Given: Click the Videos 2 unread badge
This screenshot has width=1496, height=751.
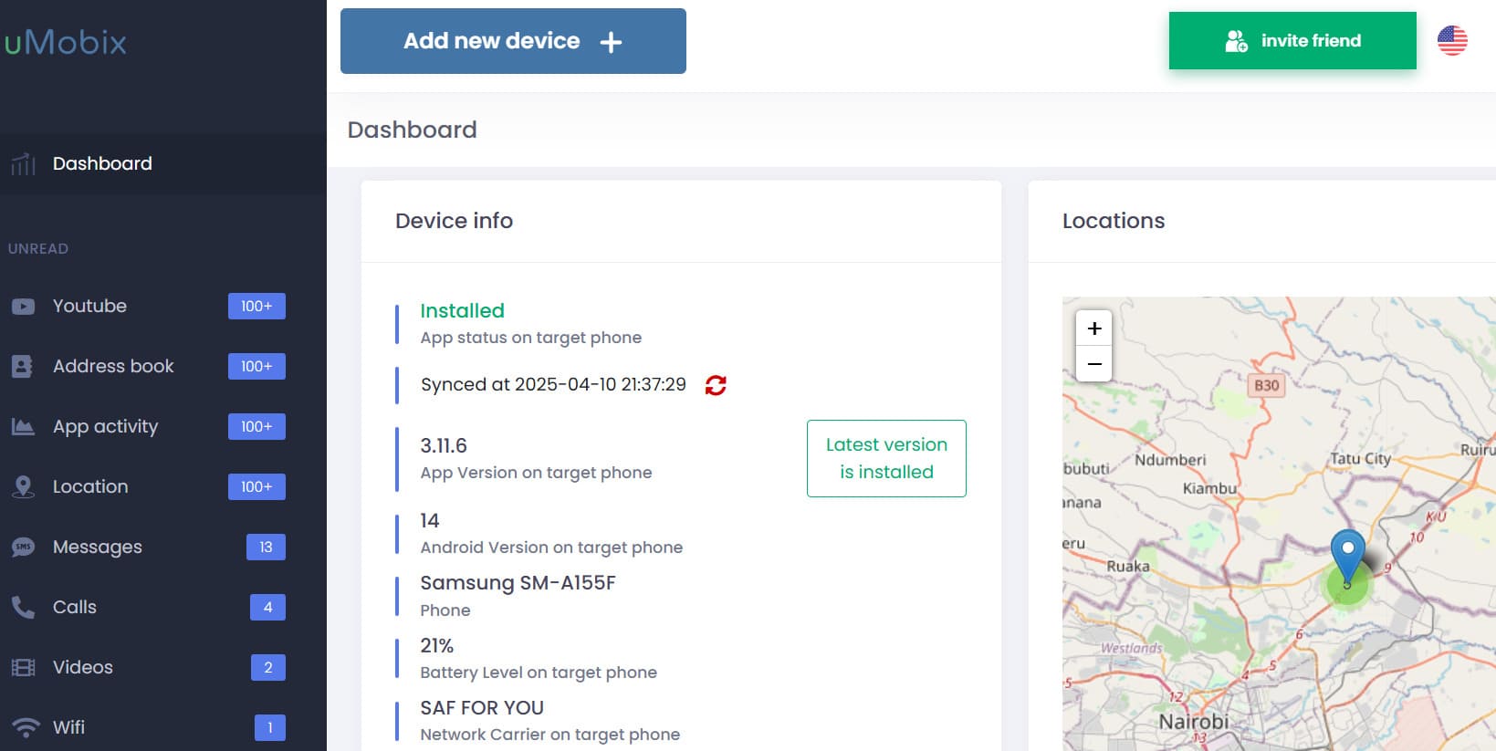Looking at the screenshot, I should coord(268,668).
